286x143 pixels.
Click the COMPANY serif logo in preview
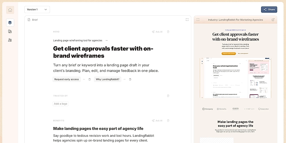click(x=249, y=109)
